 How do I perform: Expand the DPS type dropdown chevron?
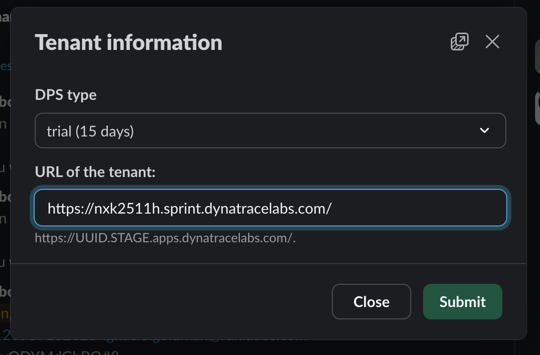[x=485, y=131]
